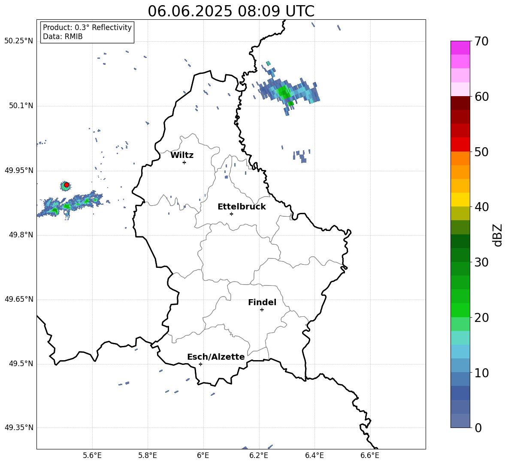508x464 pixels.
Task: Click the Wiltz station label
Action: (182, 155)
